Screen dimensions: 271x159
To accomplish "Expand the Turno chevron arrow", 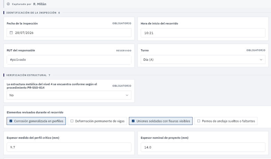I will click(x=261, y=60).
